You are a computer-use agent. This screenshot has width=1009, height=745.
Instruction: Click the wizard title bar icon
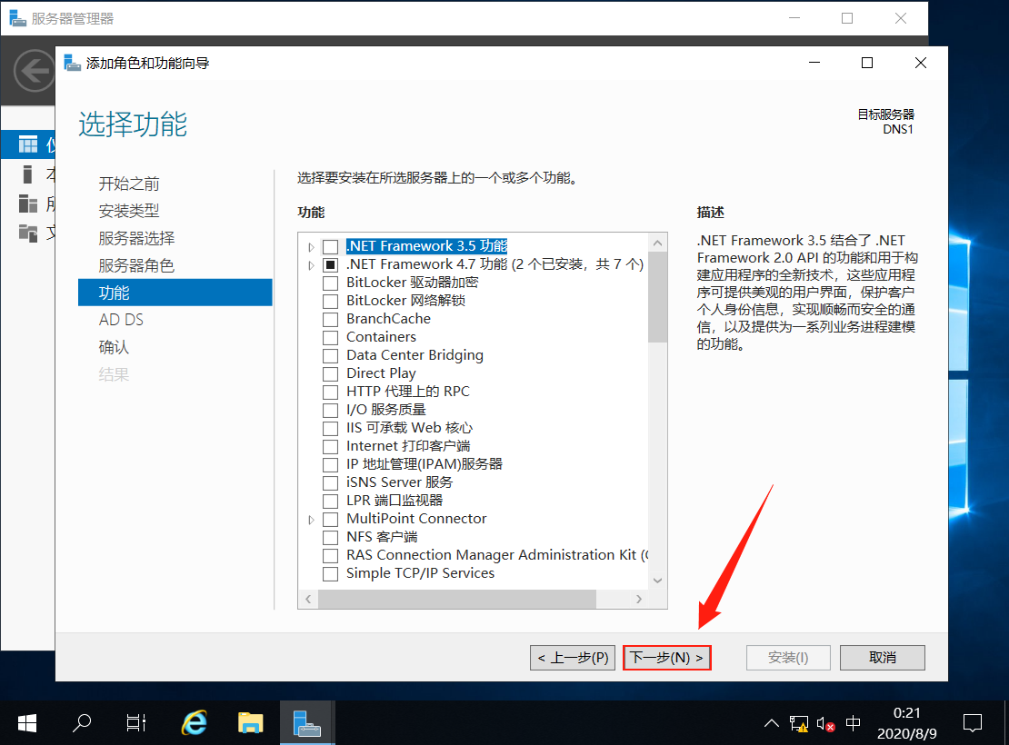point(72,63)
